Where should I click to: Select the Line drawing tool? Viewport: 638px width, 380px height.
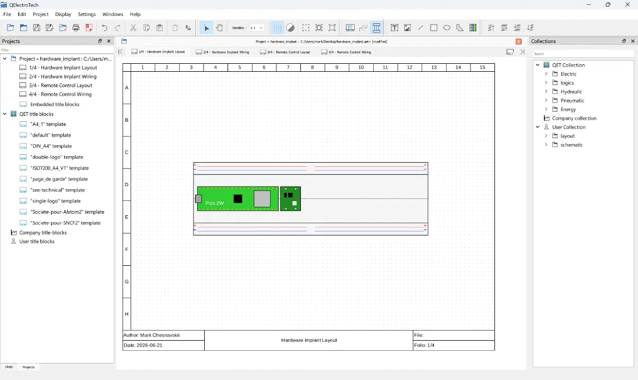pyautogui.click(x=421, y=28)
